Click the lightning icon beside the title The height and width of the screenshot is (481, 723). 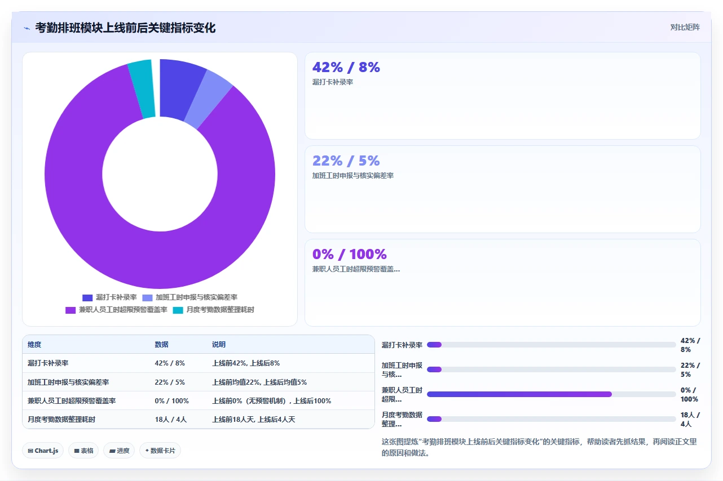tap(27, 28)
